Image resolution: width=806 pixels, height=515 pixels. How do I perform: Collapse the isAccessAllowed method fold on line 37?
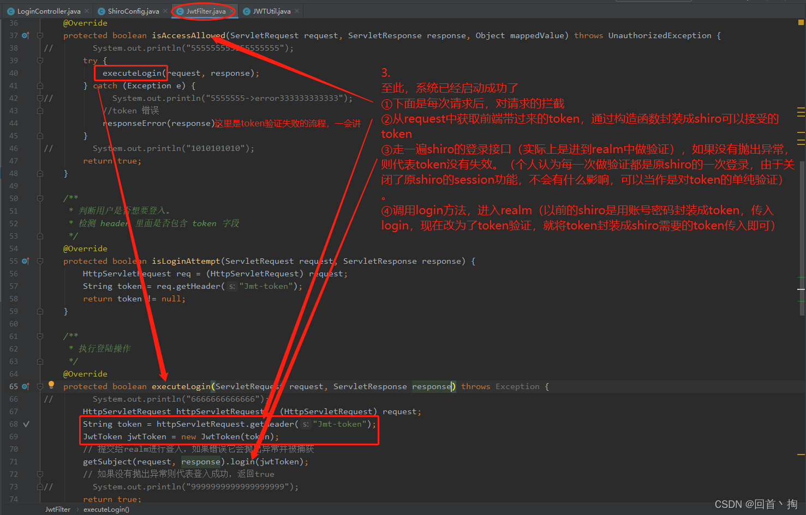tap(40, 35)
